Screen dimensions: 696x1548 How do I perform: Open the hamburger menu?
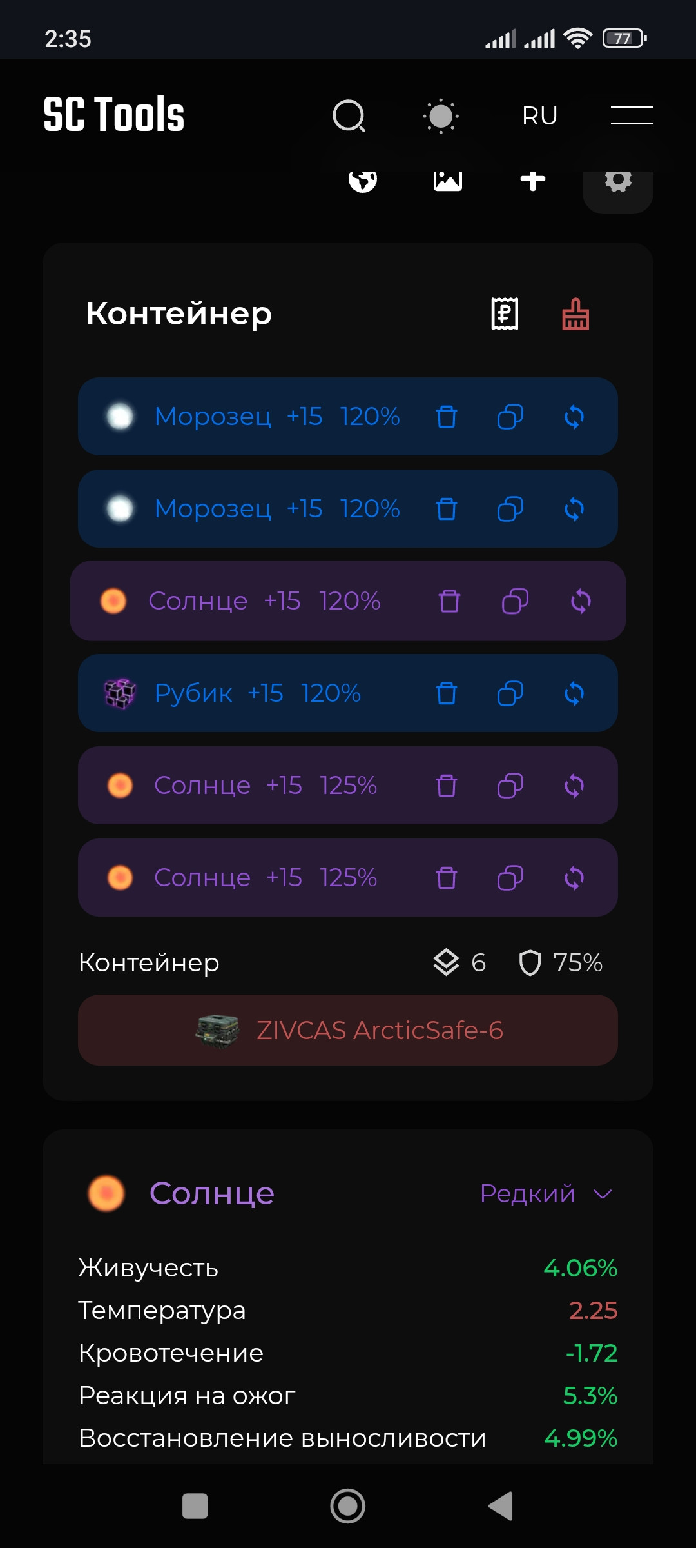[x=632, y=115]
